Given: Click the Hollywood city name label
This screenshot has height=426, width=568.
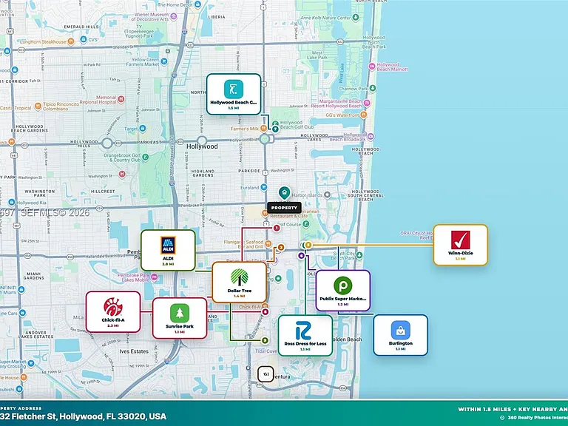Looking at the screenshot, I should (202, 146).
